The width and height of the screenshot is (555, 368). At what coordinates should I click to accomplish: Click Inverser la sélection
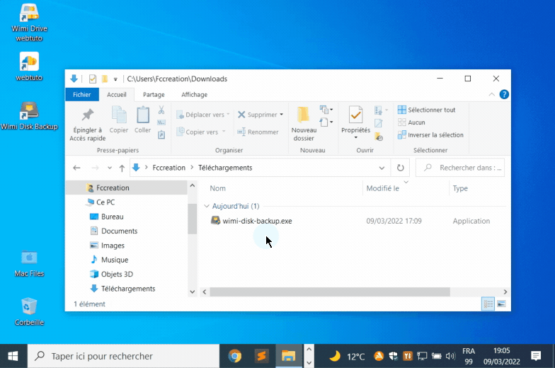point(430,134)
